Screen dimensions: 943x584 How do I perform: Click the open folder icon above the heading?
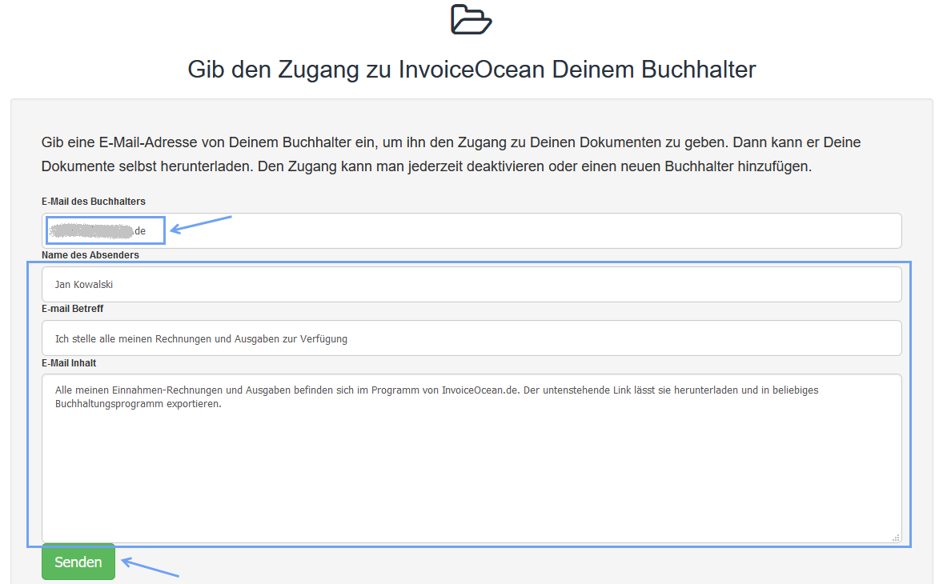click(471, 19)
